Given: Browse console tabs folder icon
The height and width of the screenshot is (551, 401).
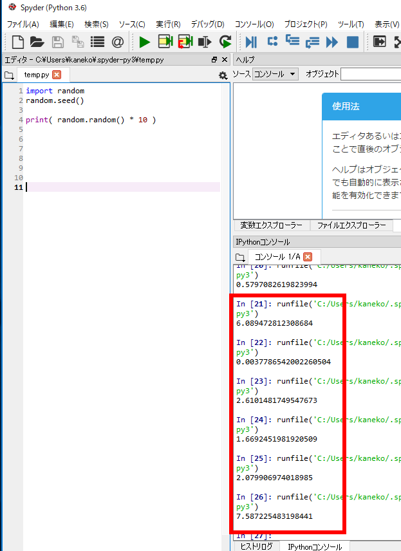Looking at the screenshot, I should (240, 257).
